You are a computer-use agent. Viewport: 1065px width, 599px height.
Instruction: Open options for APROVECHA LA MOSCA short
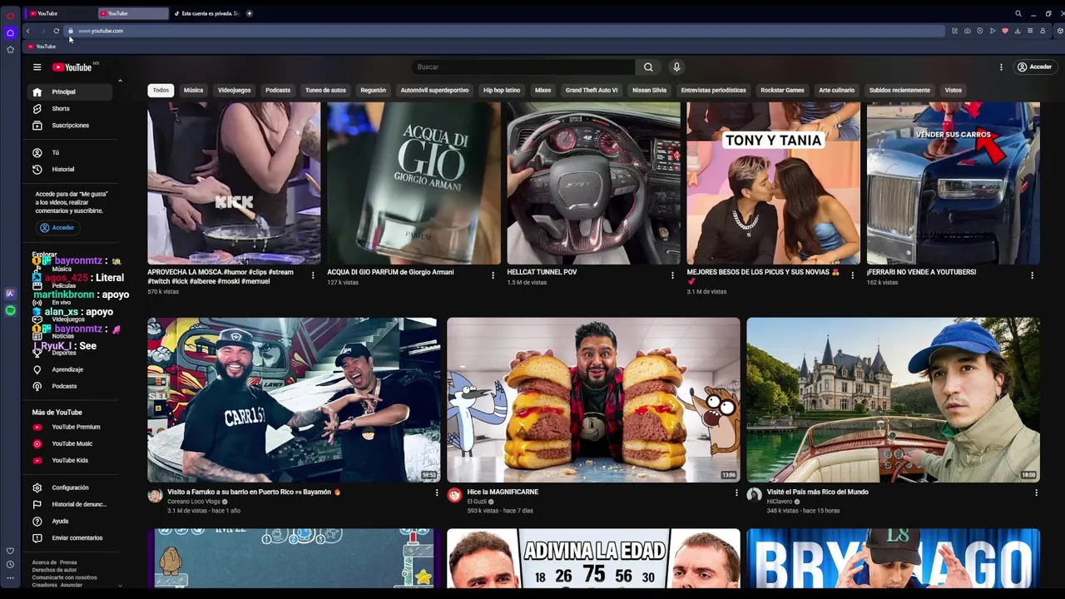pyautogui.click(x=313, y=275)
